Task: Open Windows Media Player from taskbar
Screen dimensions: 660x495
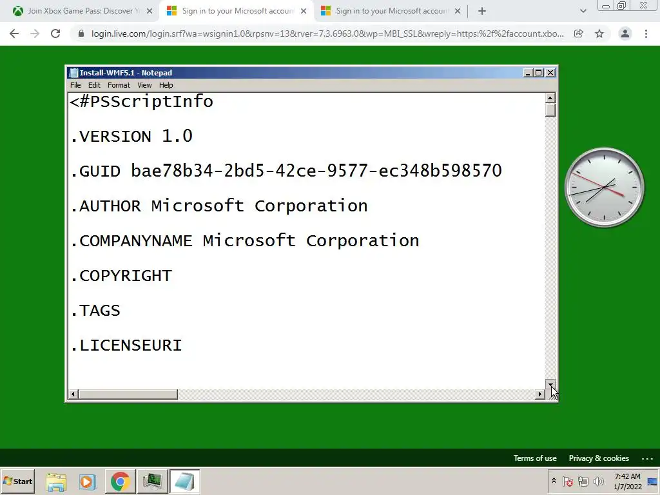Action: 88,481
